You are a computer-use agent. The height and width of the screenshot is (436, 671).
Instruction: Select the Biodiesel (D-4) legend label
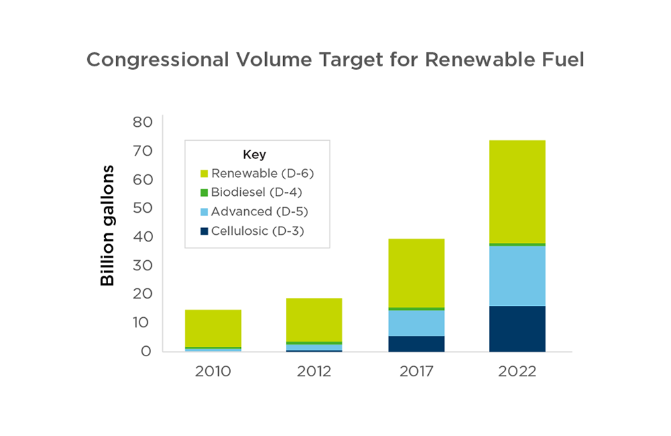tap(257, 193)
